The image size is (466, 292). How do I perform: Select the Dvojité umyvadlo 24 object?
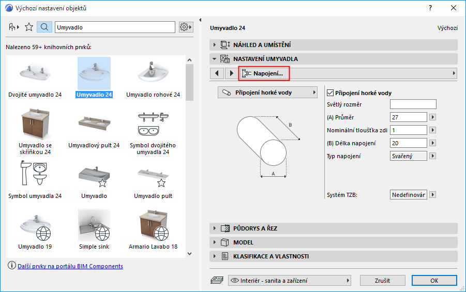point(35,78)
